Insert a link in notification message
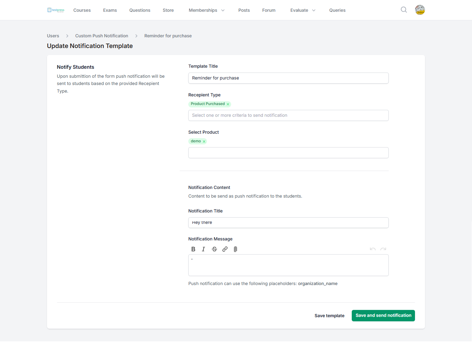472x342 pixels. [x=225, y=249]
